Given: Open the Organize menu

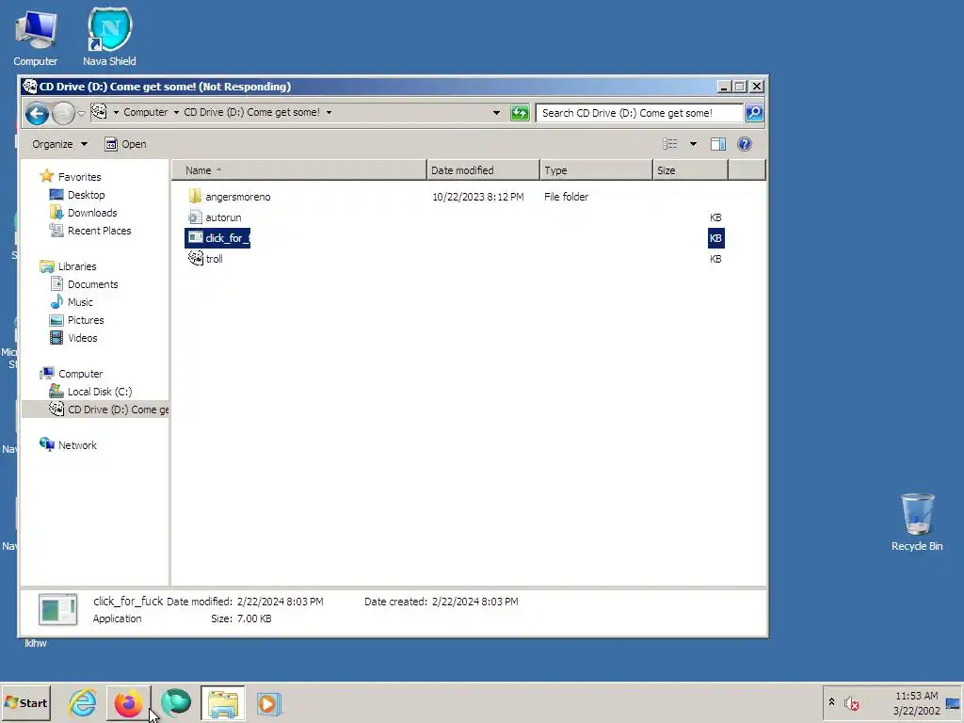Looking at the screenshot, I should (x=59, y=144).
